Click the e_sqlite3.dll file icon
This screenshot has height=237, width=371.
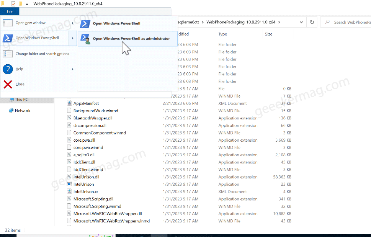click(69, 155)
